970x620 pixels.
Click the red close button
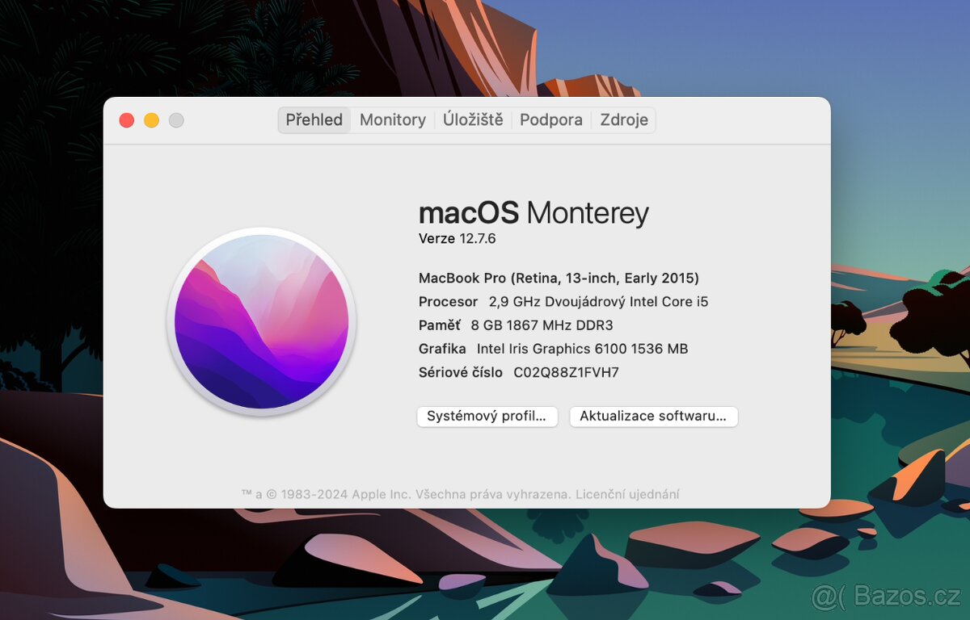point(127,119)
